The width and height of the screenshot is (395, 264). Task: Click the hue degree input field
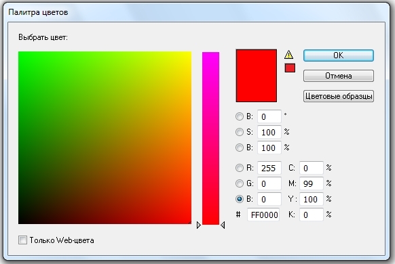coord(269,116)
